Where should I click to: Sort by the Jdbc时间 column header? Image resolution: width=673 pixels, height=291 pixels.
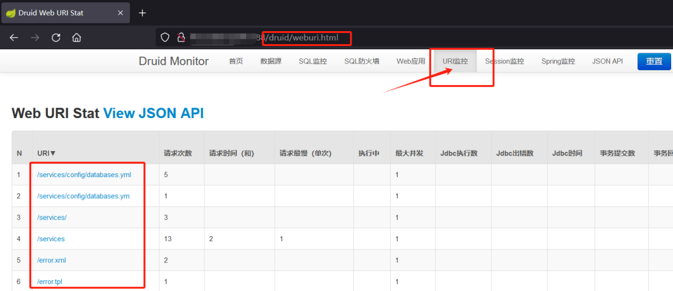[567, 153]
